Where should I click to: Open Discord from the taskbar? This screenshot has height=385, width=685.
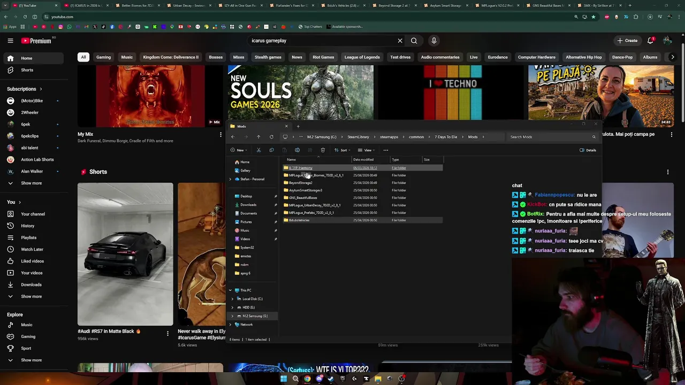319,379
